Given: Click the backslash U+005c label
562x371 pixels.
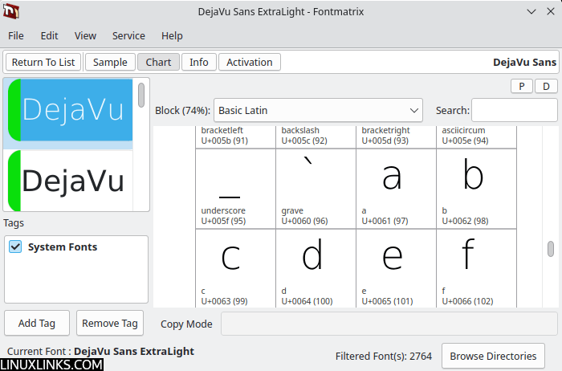Looking at the screenshot, I should 304,136.
